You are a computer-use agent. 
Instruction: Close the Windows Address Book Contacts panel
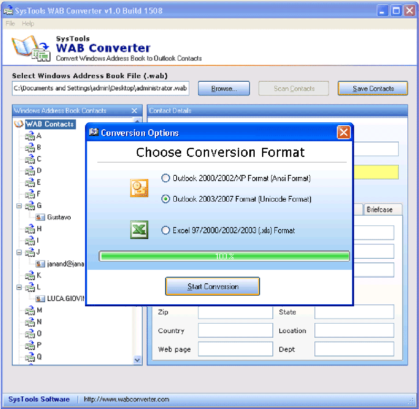click(x=134, y=110)
